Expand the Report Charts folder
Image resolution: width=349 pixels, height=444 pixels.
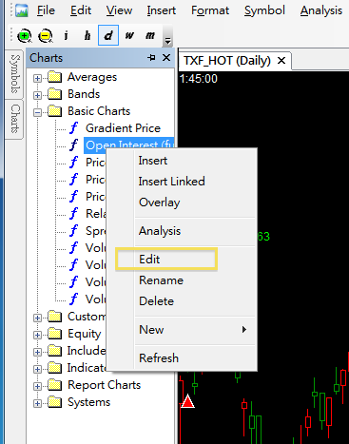click(37, 386)
